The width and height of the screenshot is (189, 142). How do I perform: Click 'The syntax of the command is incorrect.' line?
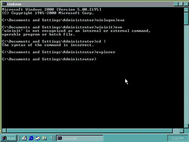tap(48, 45)
